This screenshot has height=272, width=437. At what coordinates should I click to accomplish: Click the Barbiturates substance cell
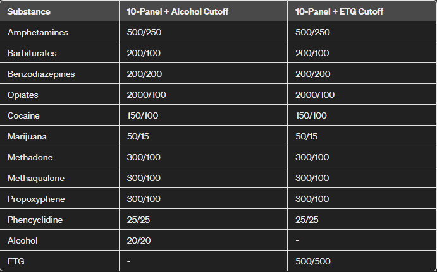coord(32,53)
